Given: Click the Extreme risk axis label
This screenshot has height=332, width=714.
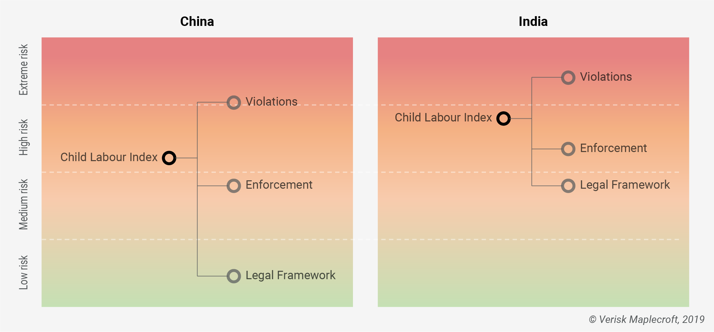Looking at the screenshot, I should pos(23,70).
